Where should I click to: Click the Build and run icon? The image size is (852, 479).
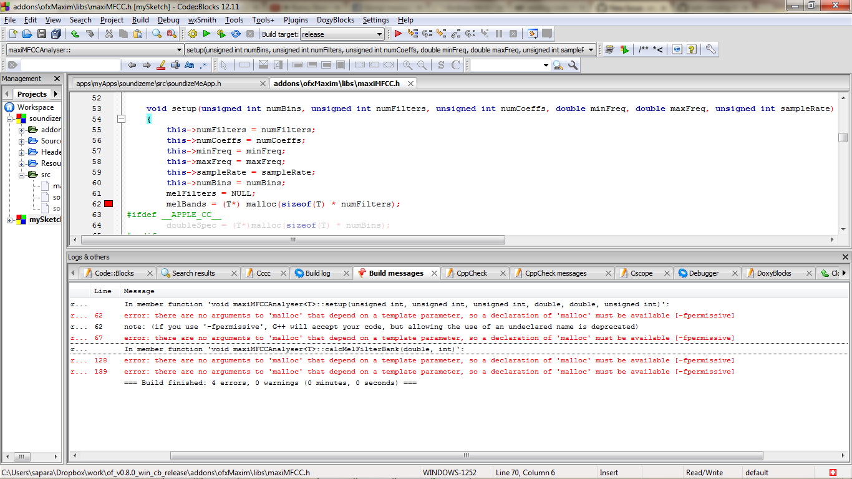[x=221, y=34]
